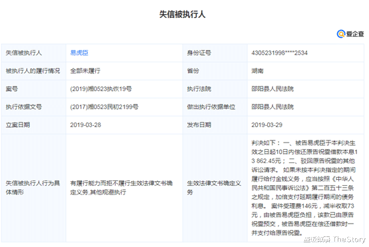Select the 有履行能力而拒不履行 description text
Image resolution: width=369 pixels, height=247 pixels.
click(x=121, y=188)
